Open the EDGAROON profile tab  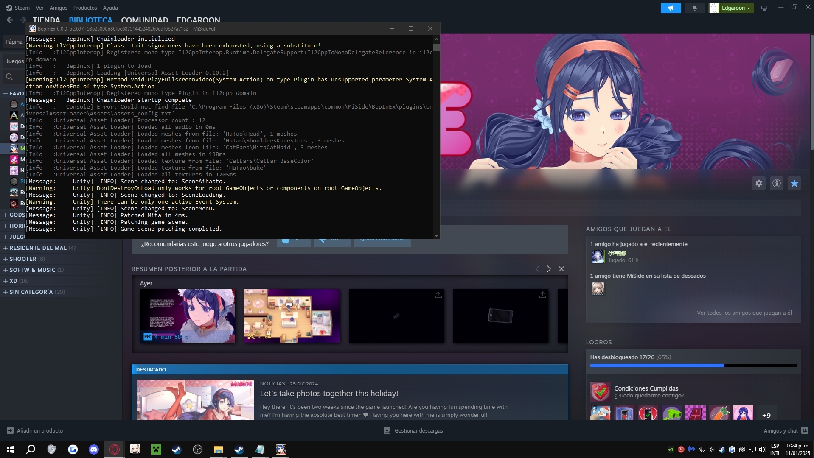click(x=198, y=20)
